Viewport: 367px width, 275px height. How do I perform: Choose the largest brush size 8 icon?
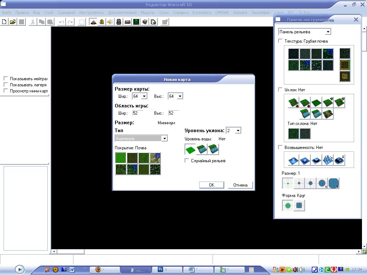[334, 183]
